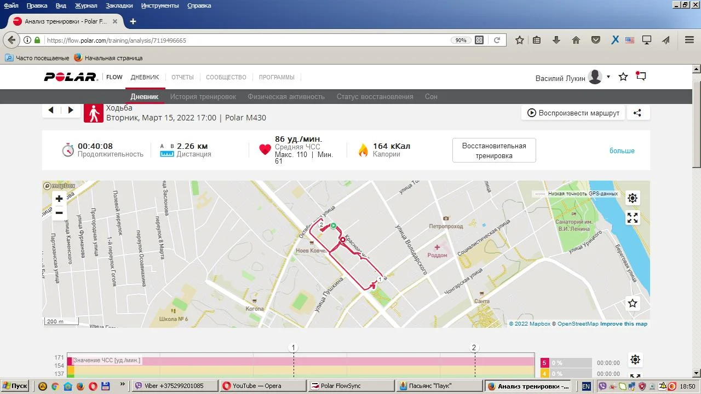Viewport: 701px width, 394px height.
Task: Click the EN language indicator
Action: tap(586, 386)
